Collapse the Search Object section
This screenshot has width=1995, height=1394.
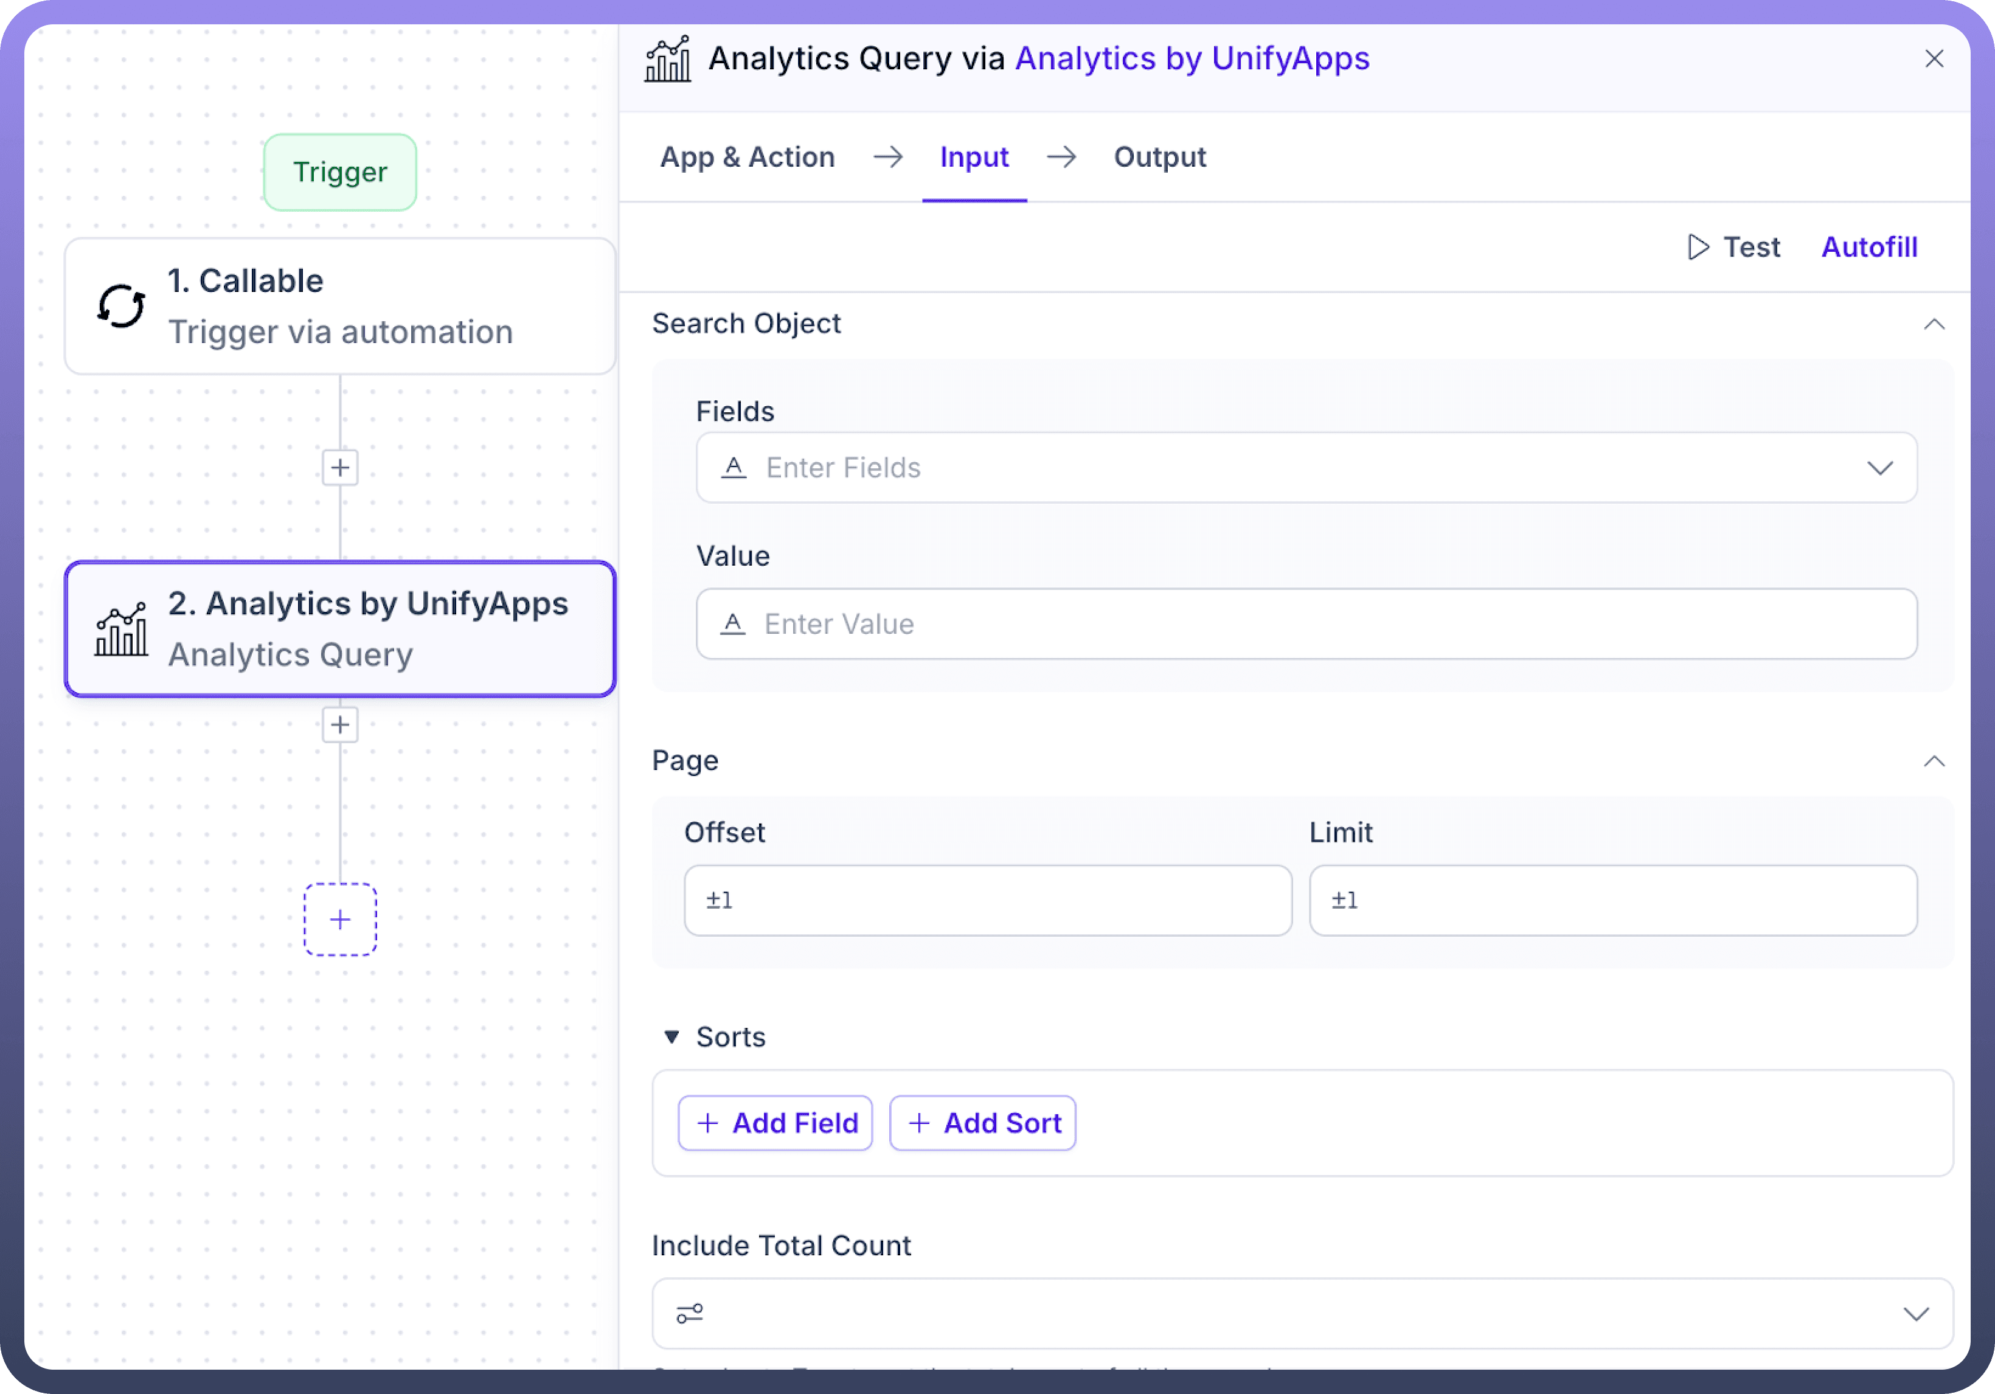click(1934, 324)
